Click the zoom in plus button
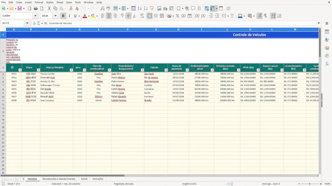 pos(321,184)
